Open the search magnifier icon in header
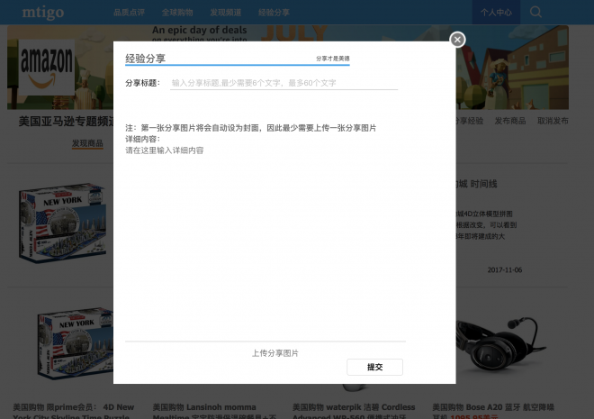Viewport: 594px width, 419px height. [535, 12]
